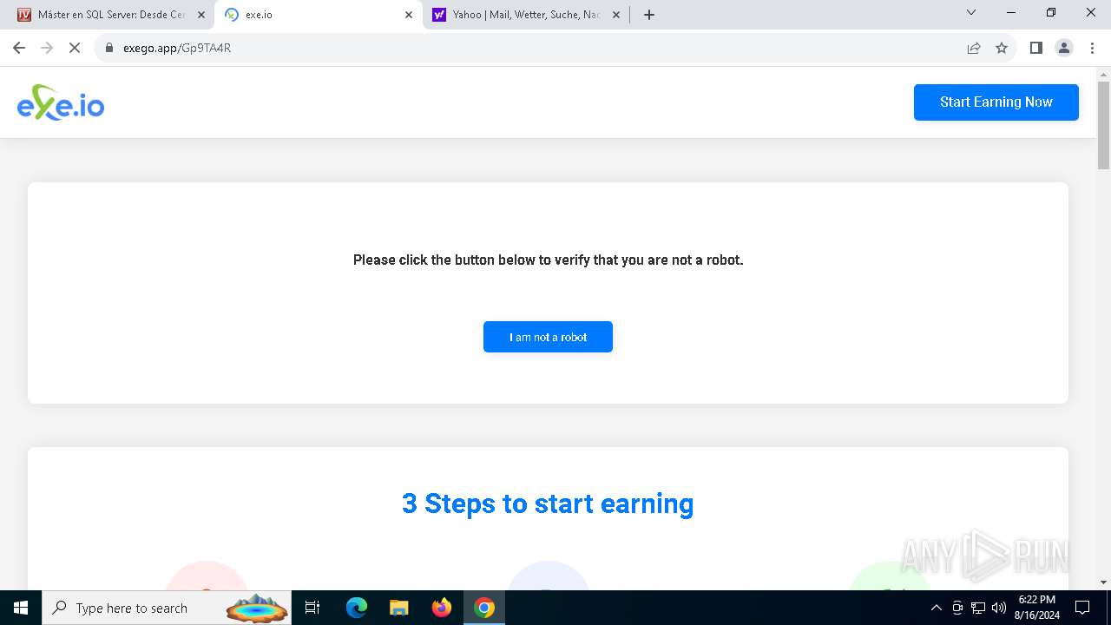Open Chrome profile avatar
The width and height of the screenshot is (1111, 625).
tap(1064, 48)
